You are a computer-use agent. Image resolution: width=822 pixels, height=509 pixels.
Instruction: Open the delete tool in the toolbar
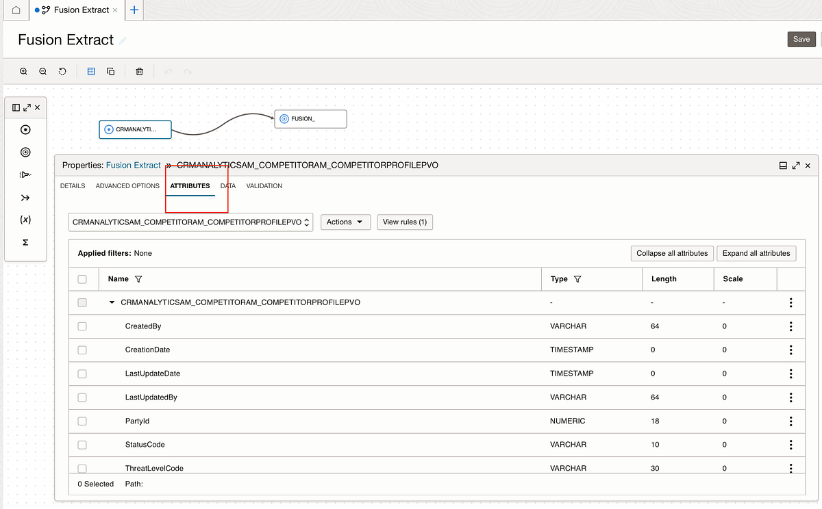[139, 71]
